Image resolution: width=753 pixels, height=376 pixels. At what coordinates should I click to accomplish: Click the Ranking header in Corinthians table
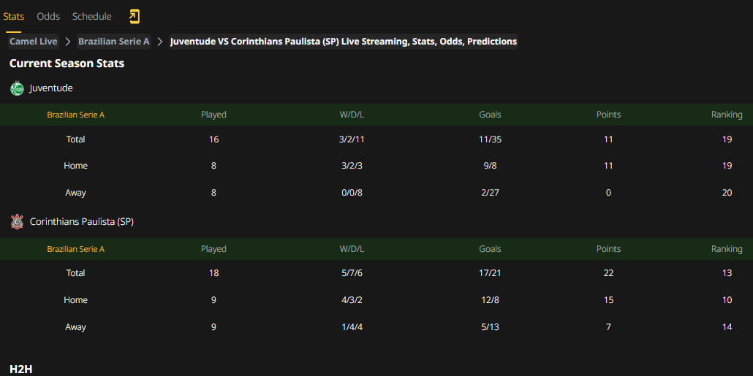click(x=727, y=249)
